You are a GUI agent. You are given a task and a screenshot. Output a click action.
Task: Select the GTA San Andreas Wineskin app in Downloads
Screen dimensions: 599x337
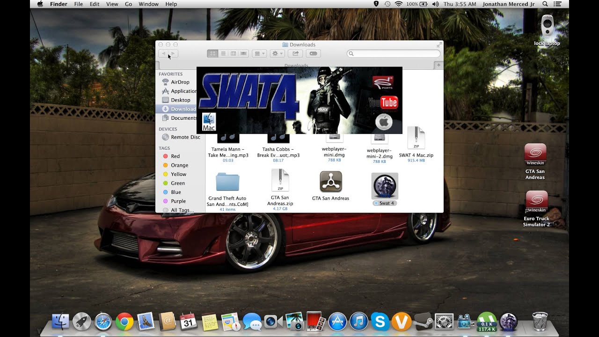click(x=330, y=182)
